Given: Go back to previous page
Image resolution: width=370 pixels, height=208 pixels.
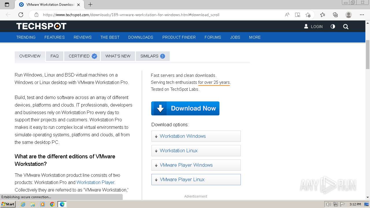Looking at the screenshot, I should pyautogui.click(x=8, y=15).
